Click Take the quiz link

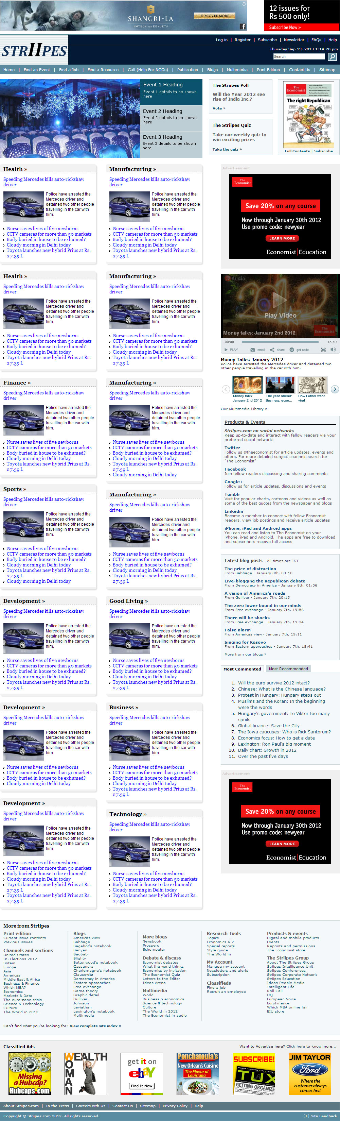coord(227,149)
